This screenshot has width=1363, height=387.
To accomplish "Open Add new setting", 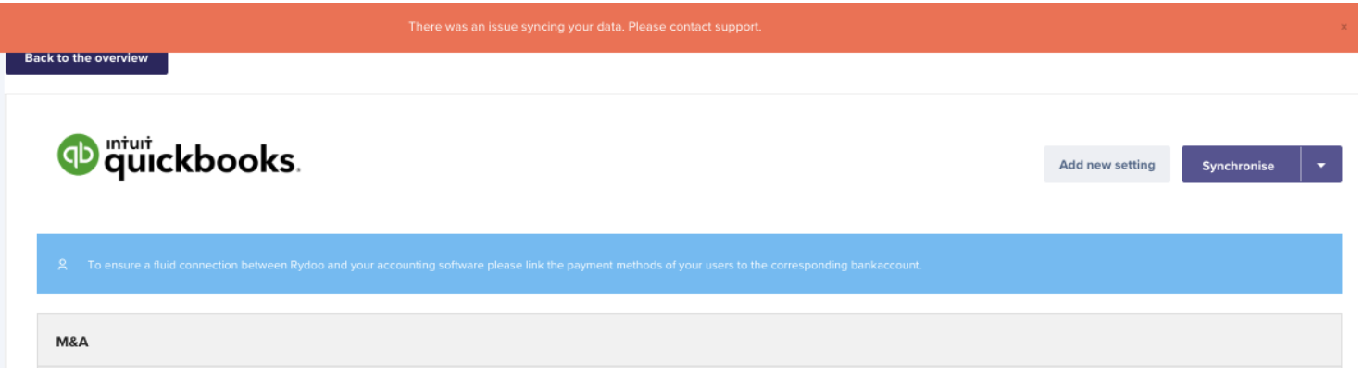I will click(x=1107, y=165).
